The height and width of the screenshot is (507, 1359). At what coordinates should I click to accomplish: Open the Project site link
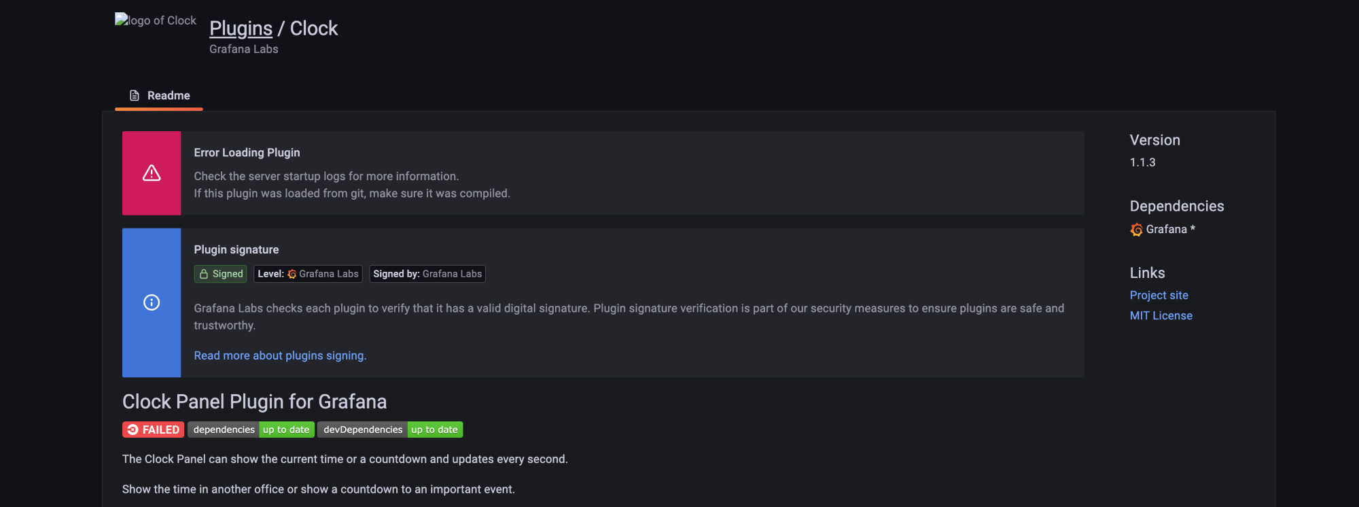click(x=1159, y=295)
